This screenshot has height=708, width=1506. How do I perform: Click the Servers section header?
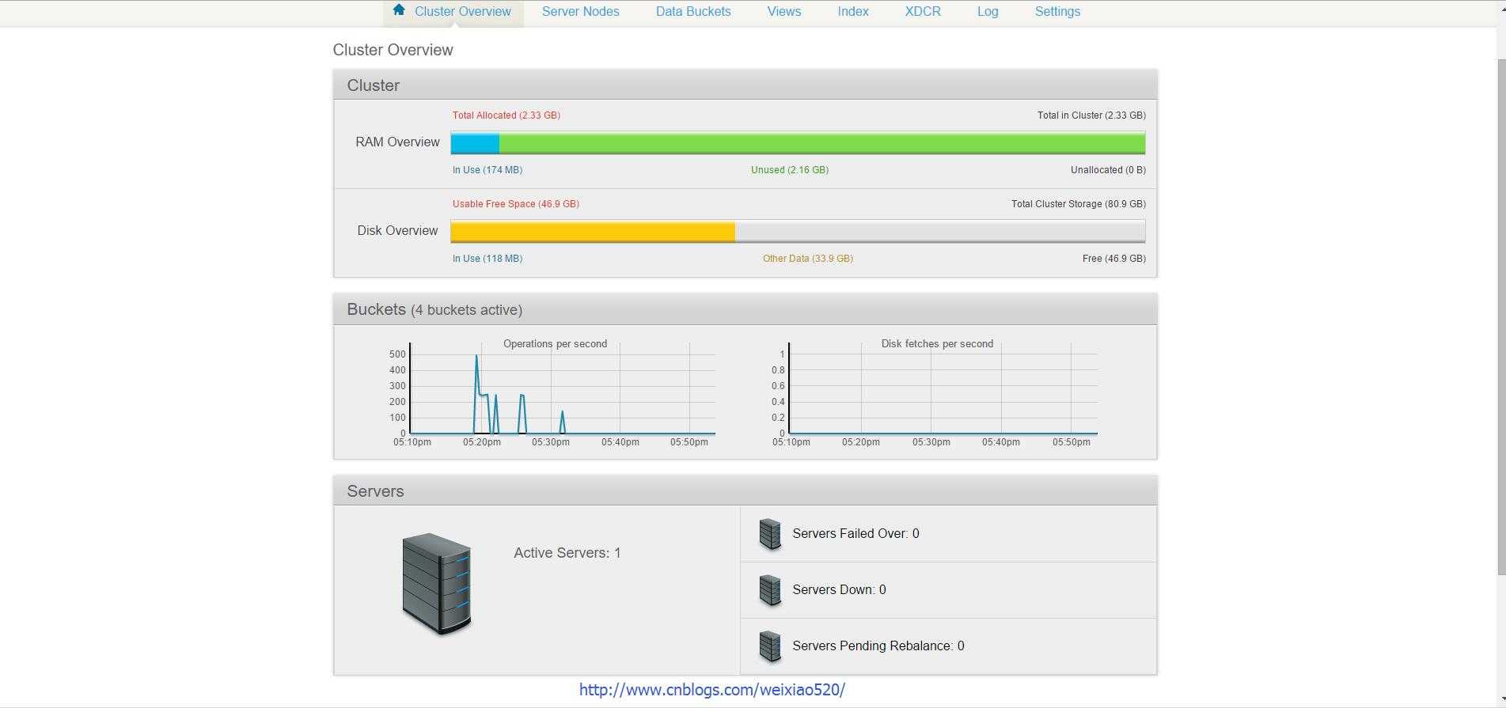[745, 490]
